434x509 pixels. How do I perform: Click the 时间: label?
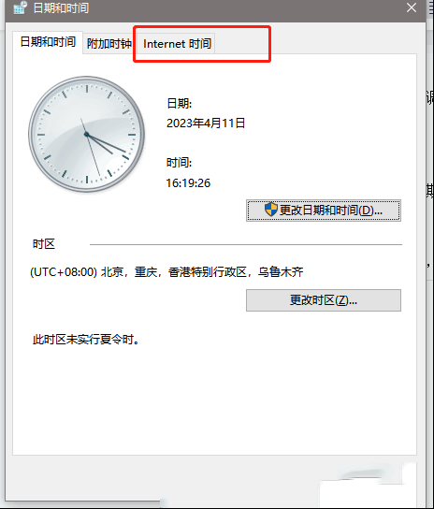(180, 162)
